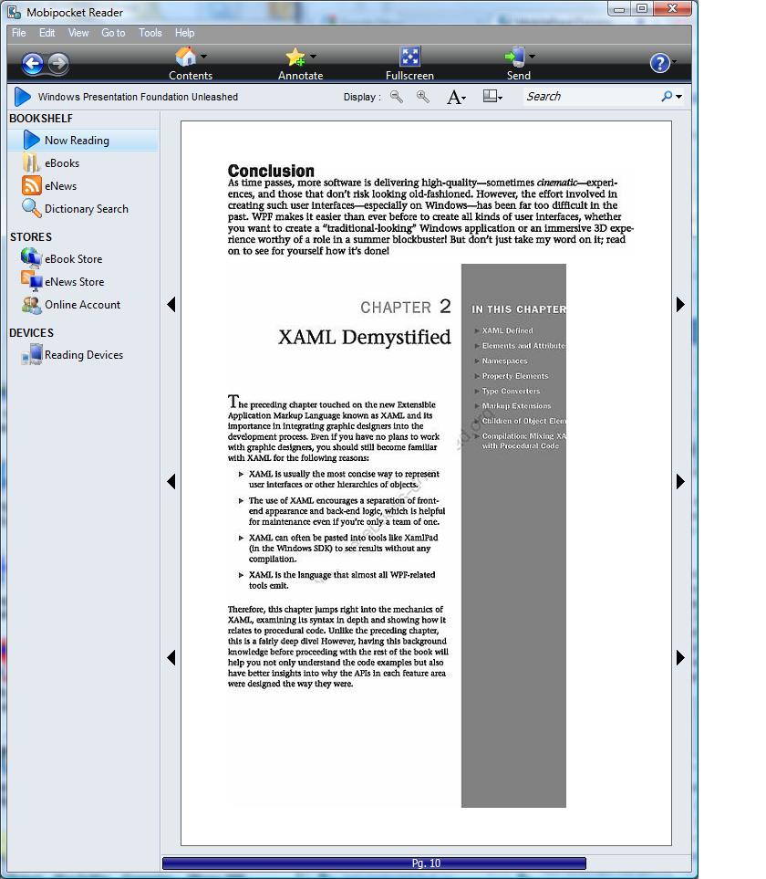This screenshot has height=879, width=766.
Task: Open Reading Devices
Action: click(84, 355)
